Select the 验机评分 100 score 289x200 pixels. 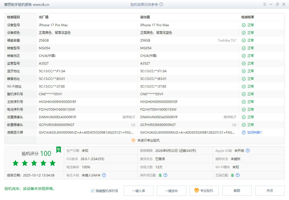click(x=36, y=153)
